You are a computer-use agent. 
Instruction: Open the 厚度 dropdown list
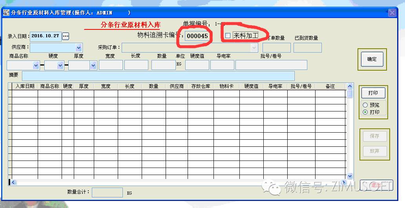pyautogui.click(x=93, y=66)
